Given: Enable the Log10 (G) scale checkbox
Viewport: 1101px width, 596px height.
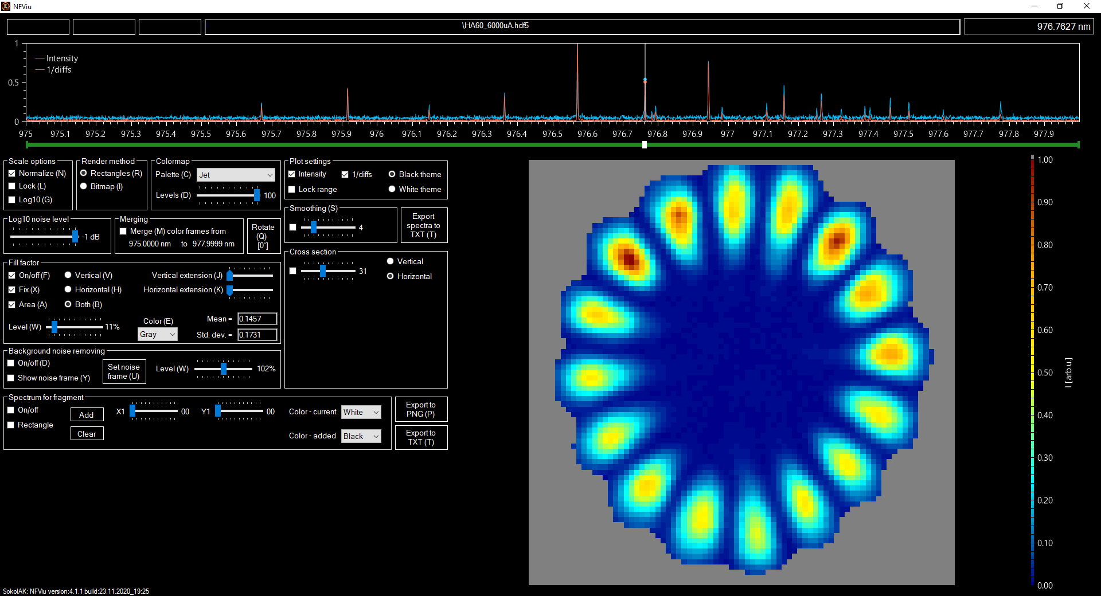Looking at the screenshot, I should pyautogui.click(x=12, y=200).
